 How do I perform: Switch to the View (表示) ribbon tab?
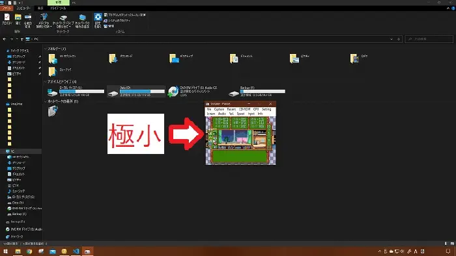tap(40, 8)
